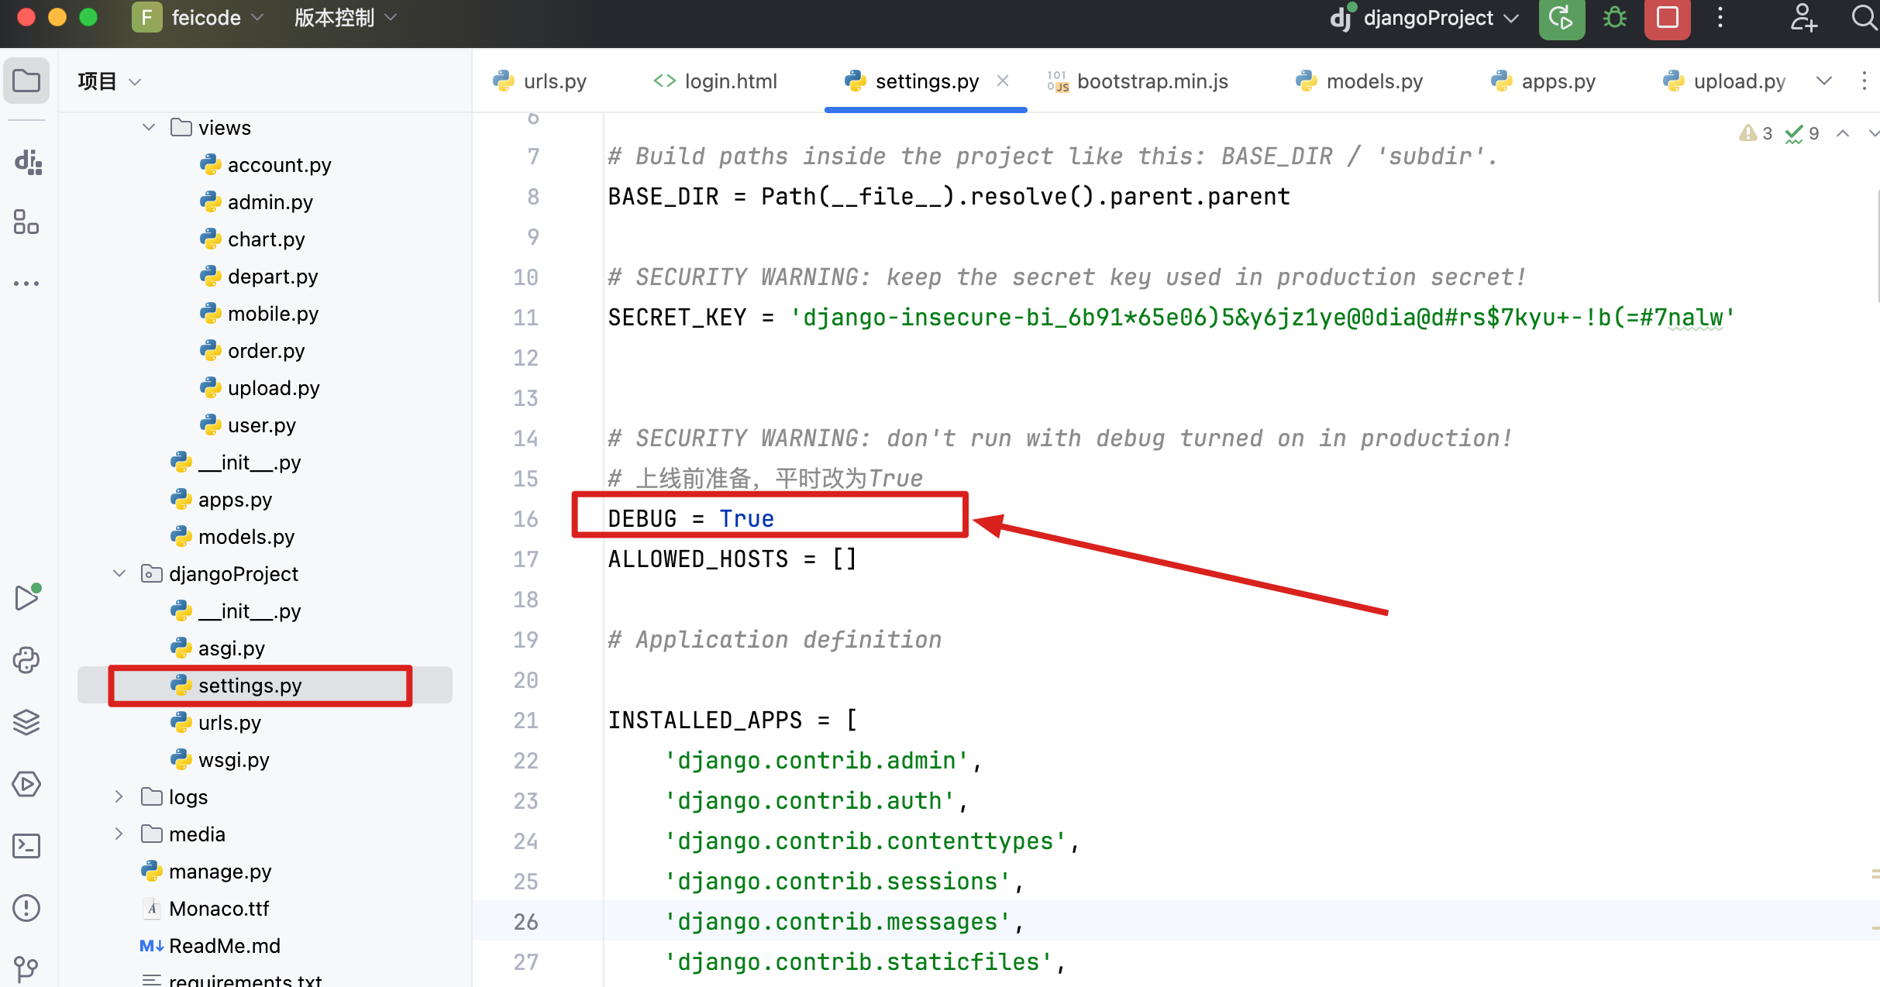
Task: Open the Python Console sidebar icon
Action: pyautogui.click(x=26, y=660)
